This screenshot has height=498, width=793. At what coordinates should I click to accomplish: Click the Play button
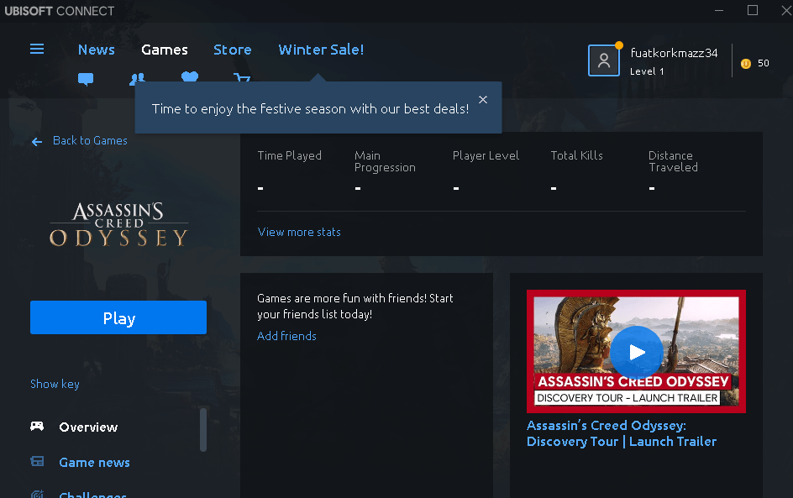click(118, 317)
